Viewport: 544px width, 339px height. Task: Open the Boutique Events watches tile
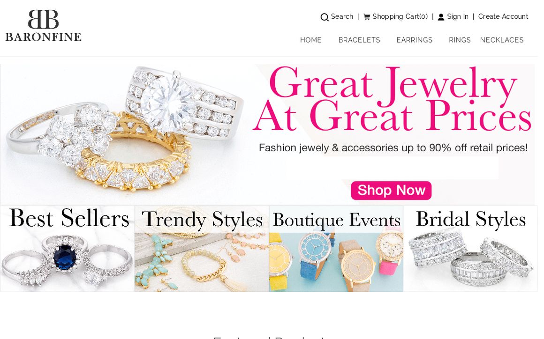click(x=336, y=249)
